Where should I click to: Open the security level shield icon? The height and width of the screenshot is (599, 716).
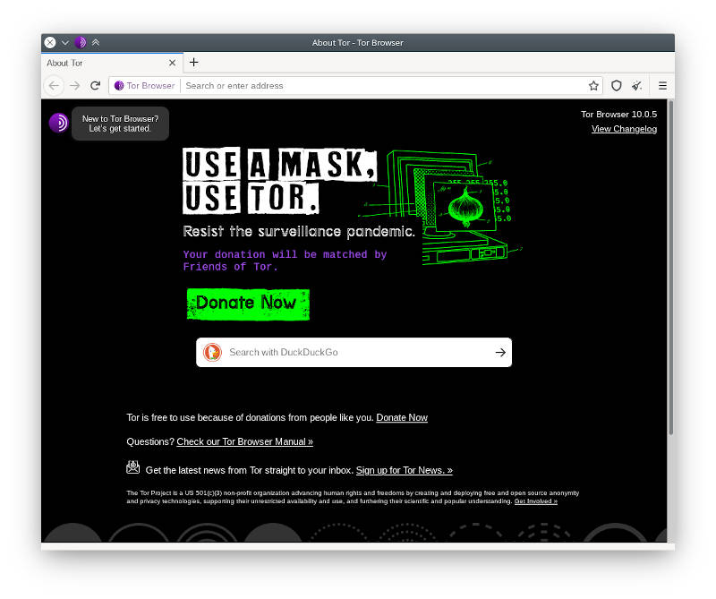click(616, 85)
